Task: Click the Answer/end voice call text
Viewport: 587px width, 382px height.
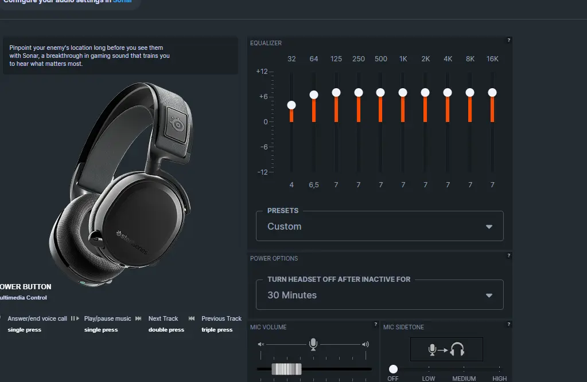Action: point(37,318)
